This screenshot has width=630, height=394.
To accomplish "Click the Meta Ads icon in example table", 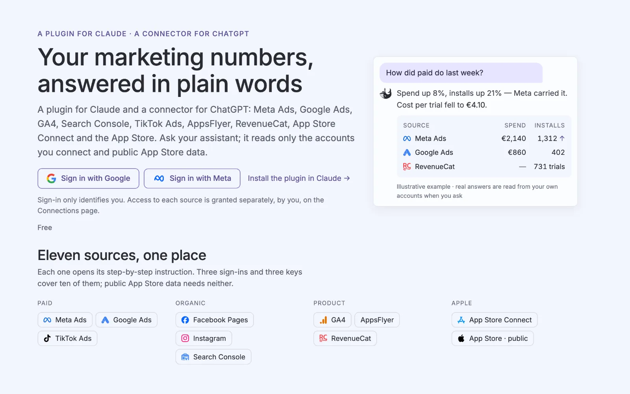I will pos(407,139).
